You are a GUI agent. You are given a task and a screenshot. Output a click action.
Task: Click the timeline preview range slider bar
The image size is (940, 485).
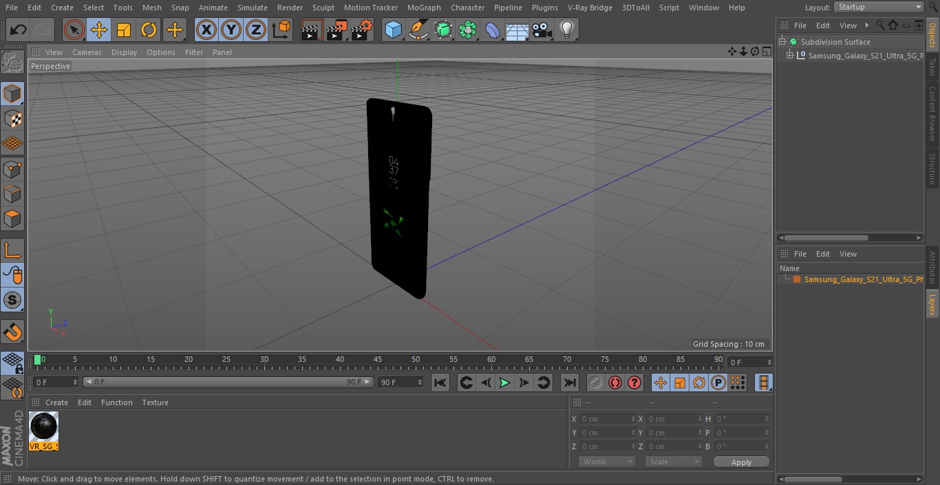[228, 382]
